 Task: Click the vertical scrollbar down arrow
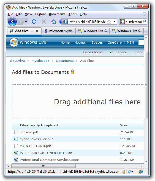(146, 161)
